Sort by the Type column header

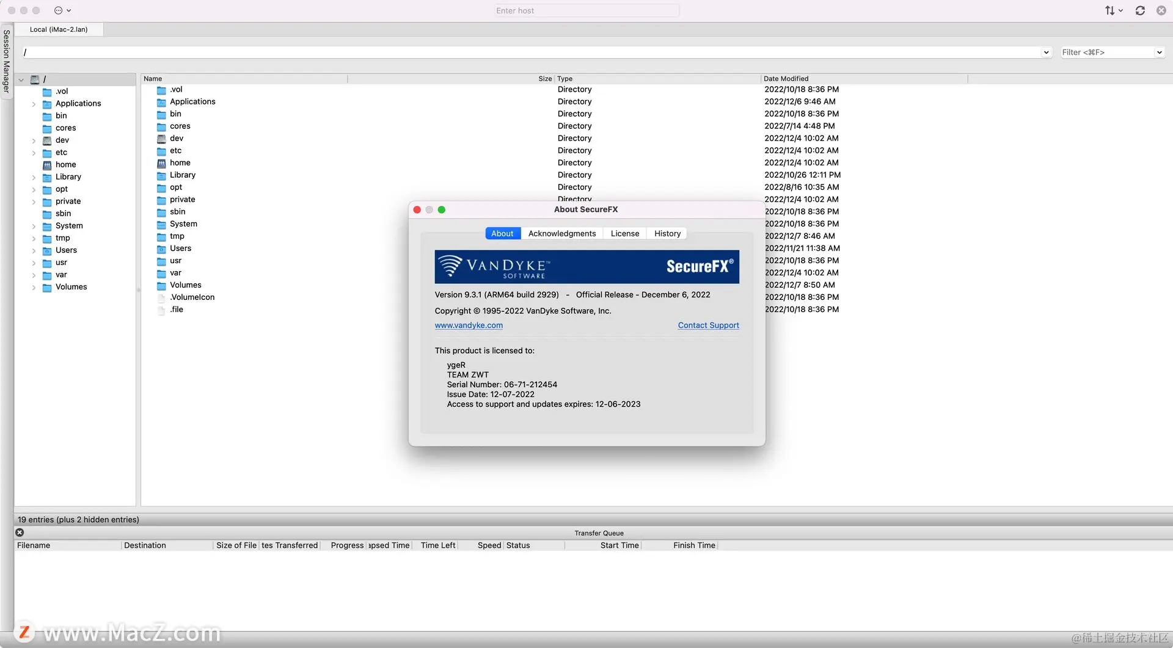[x=657, y=79]
